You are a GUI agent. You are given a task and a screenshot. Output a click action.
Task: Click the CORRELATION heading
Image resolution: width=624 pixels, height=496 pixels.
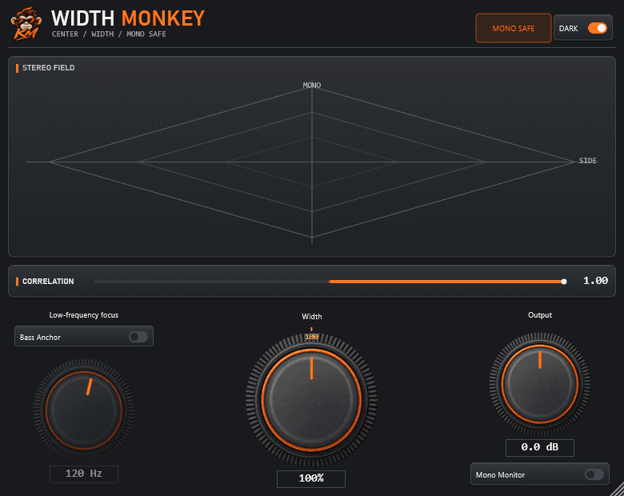(x=48, y=282)
